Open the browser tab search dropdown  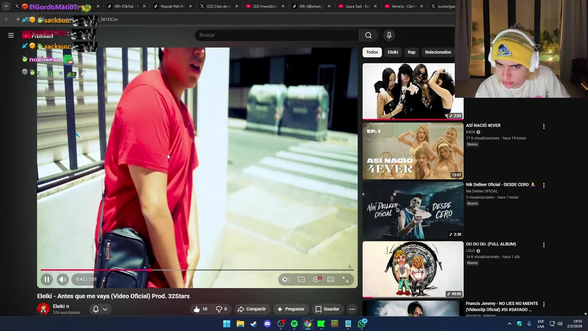tap(6, 6)
